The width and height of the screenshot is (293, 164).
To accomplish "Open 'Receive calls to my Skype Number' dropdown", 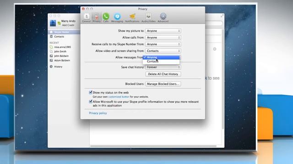I will coord(163,44).
